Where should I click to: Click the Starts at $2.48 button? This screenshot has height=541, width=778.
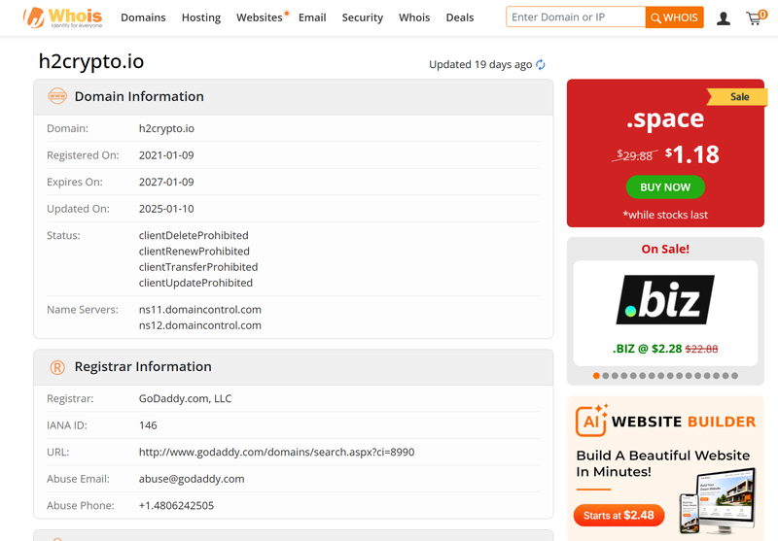619,515
